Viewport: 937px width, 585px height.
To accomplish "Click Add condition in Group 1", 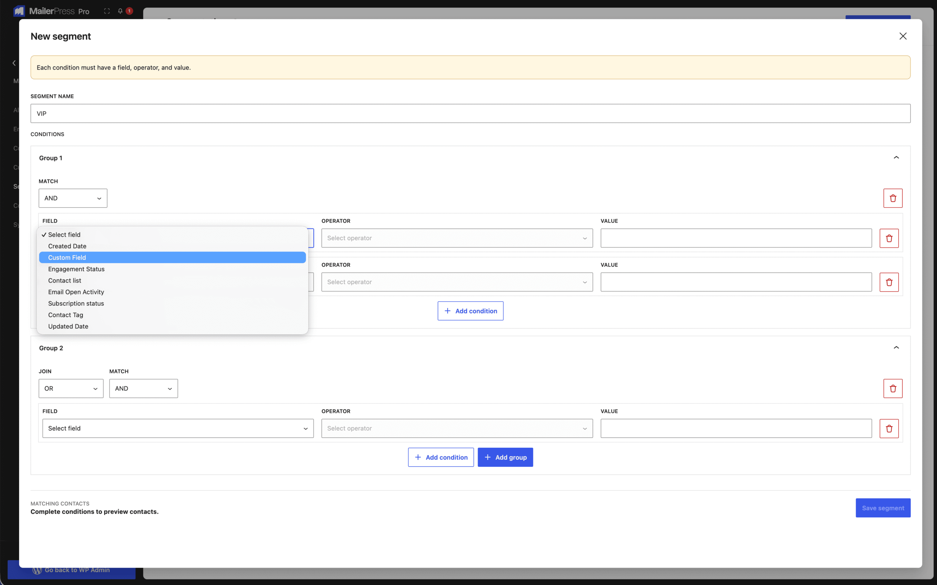I will 470,311.
